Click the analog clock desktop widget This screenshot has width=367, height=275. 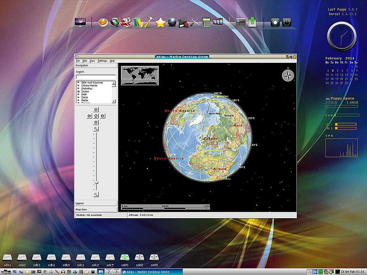coord(342,36)
